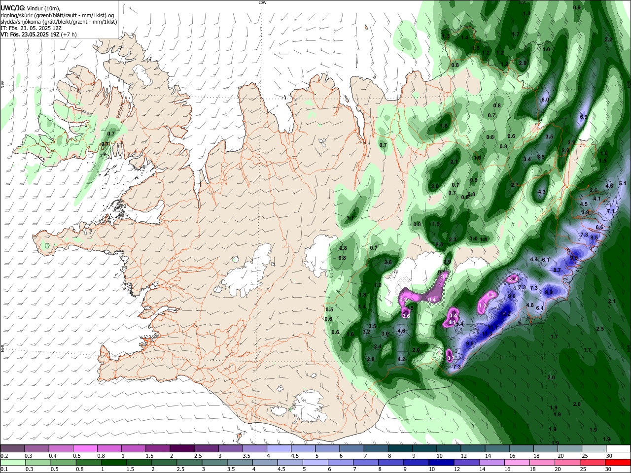This screenshot has height=473, width=631.
Task: Click the 'slydda/snjókoma' description line
Action: pyautogui.click(x=59, y=22)
